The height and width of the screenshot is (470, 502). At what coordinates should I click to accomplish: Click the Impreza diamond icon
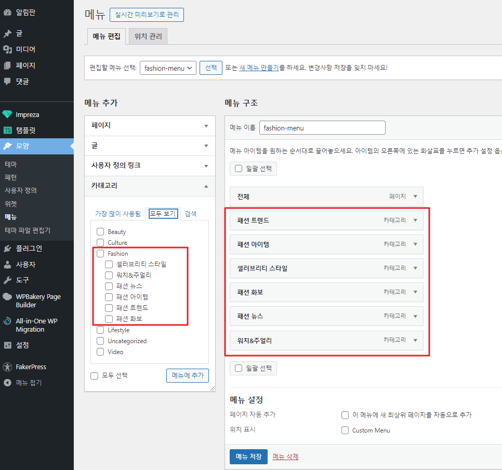(7, 114)
